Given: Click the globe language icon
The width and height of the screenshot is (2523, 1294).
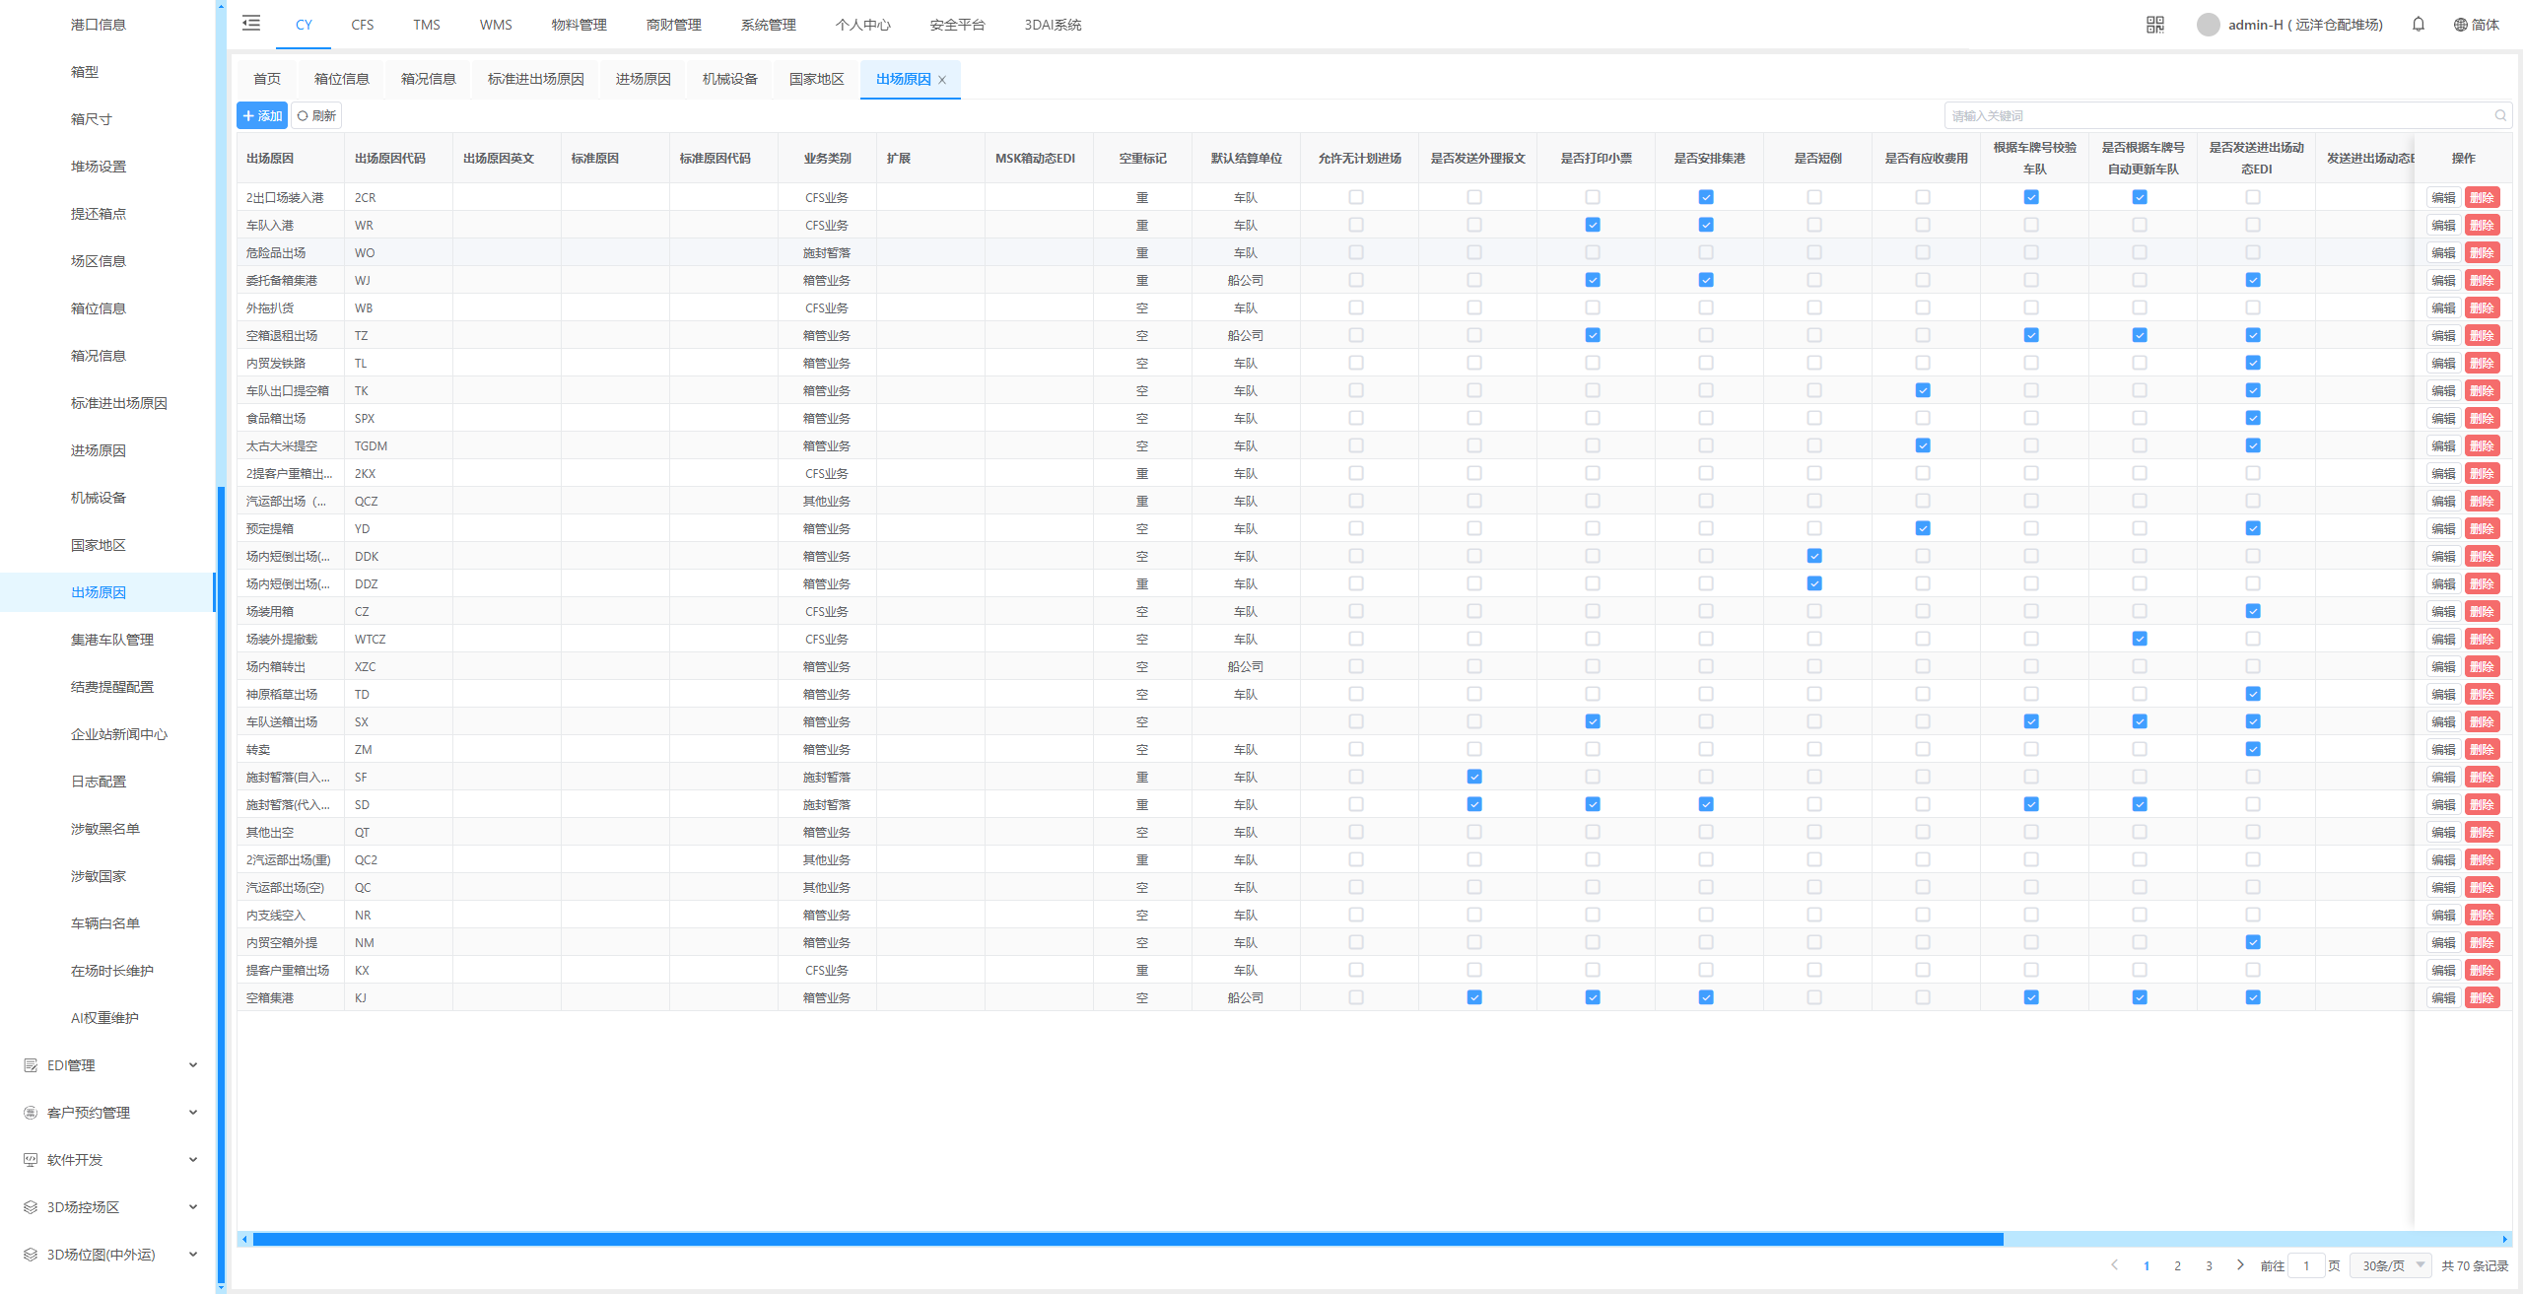Looking at the screenshot, I should tap(2460, 25).
